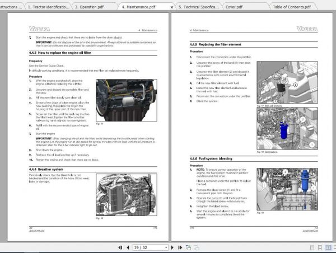Screen dimensions: 336x253
Task: Go to the previous page
Action: pyautogui.click(x=128, y=247)
